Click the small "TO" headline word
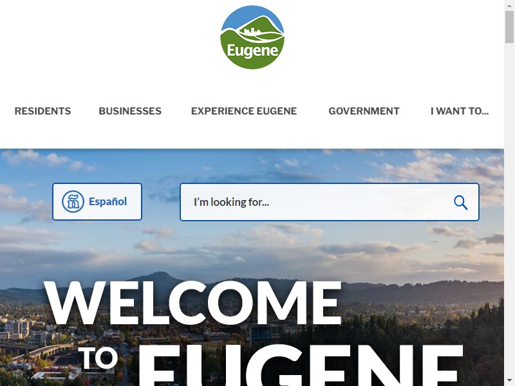Screen dimensions: 515x386 tap(98, 358)
